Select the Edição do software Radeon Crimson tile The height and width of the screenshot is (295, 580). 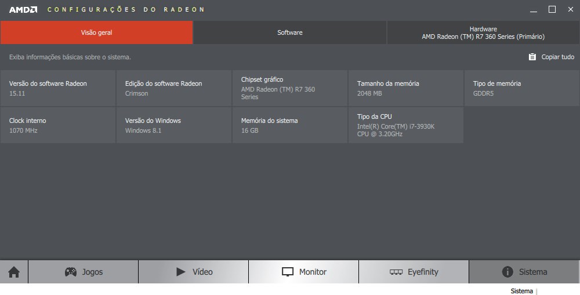[x=174, y=88]
